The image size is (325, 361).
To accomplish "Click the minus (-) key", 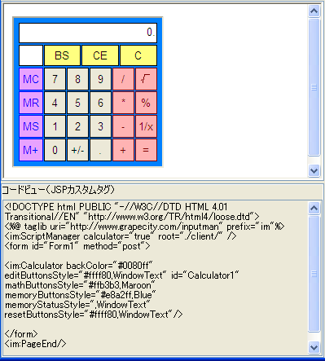I will pyautogui.click(x=123, y=126).
